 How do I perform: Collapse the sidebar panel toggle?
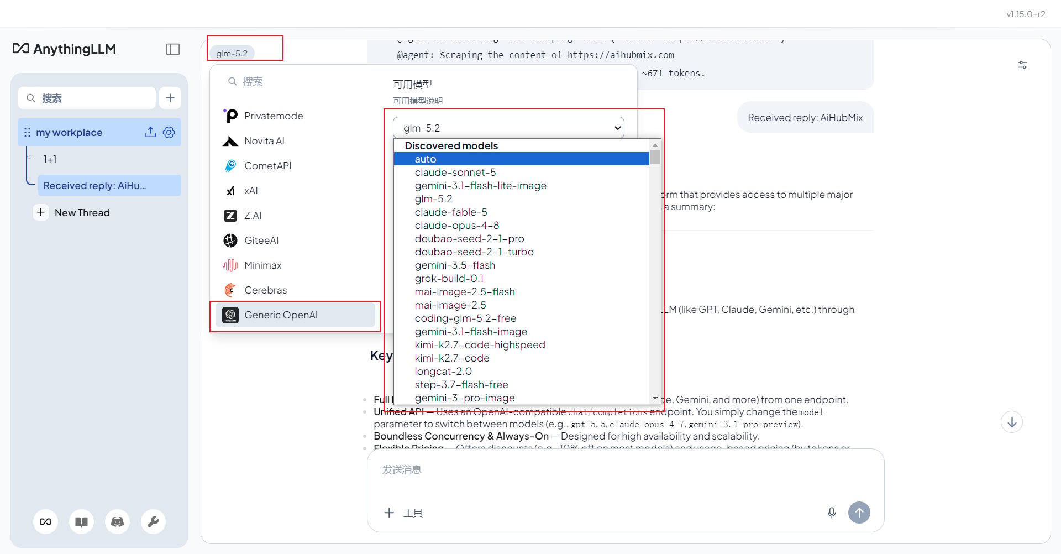point(173,49)
